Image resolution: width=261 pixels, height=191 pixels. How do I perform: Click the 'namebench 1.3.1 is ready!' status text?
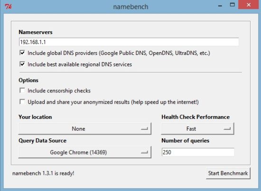(x=43, y=173)
